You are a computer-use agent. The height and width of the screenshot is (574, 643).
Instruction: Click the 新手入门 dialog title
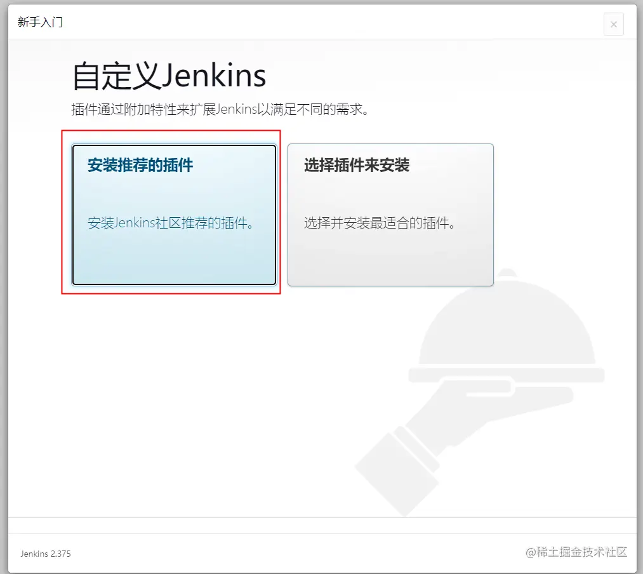click(40, 22)
